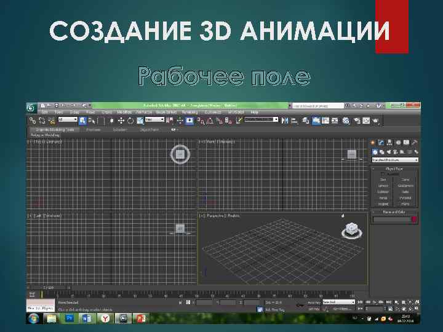The height and width of the screenshot is (332, 443).
Task: Switch to the Display command panel tab
Action: pos(406,143)
